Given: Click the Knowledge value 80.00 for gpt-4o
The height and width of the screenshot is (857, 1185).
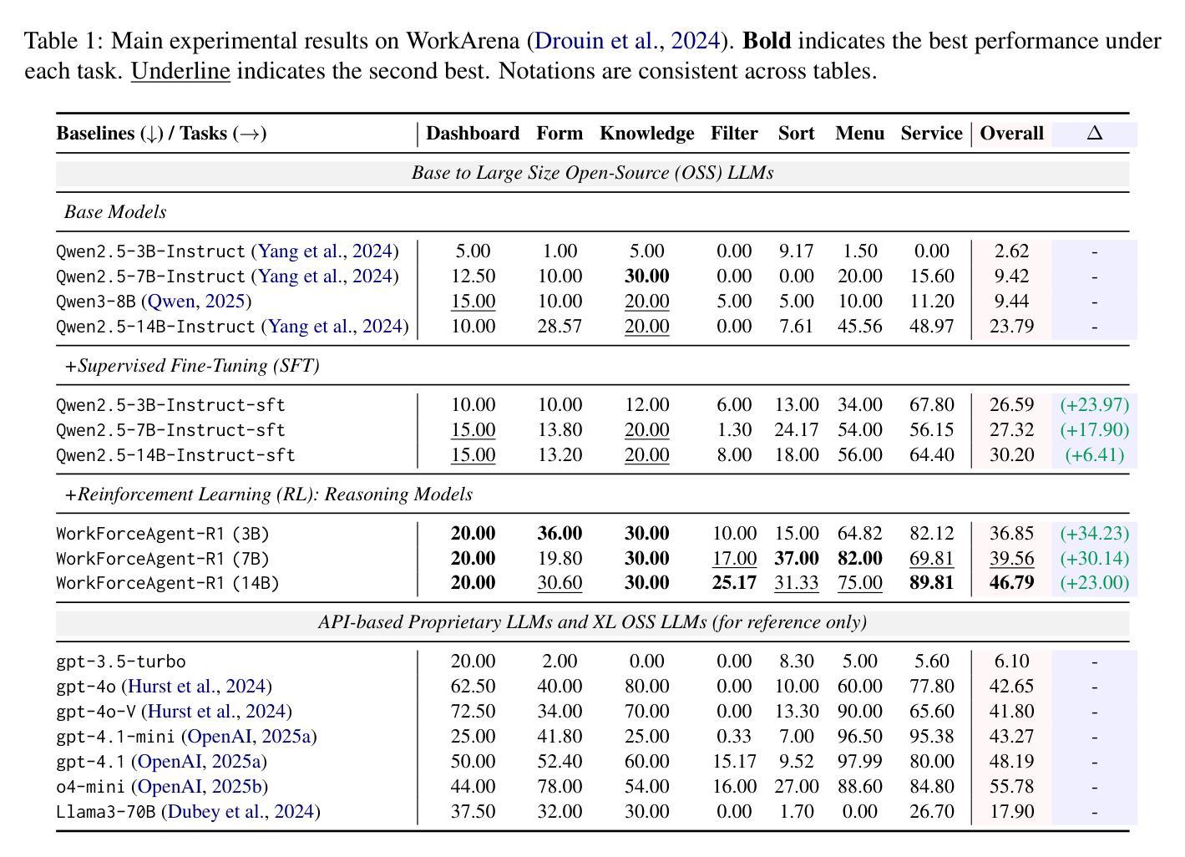Looking at the screenshot, I should click(x=647, y=687).
